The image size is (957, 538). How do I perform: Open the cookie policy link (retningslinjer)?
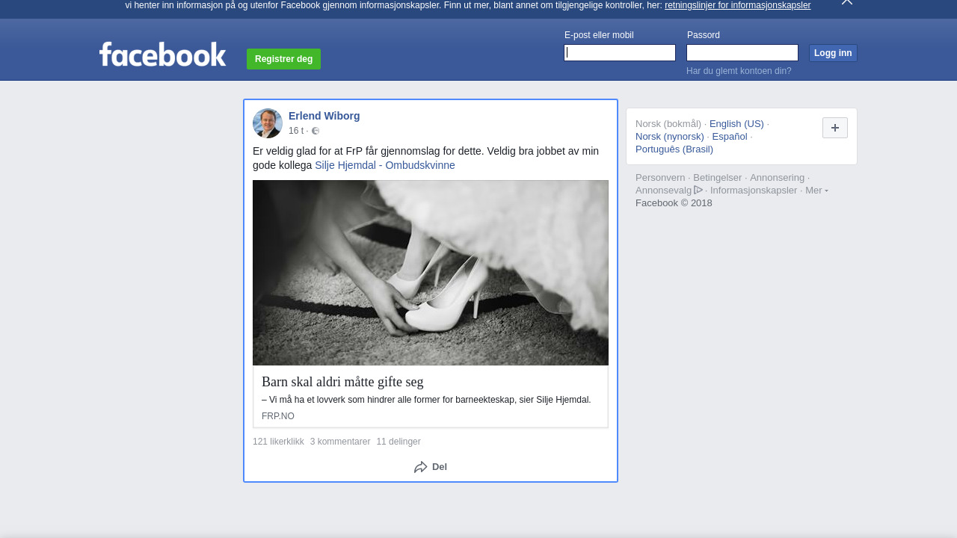click(x=737, y=5)
